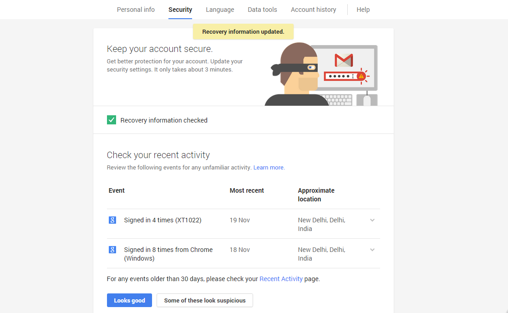Open the Help link in the top navigation
This screenshot has height=313, width=508.
pos(363,10)
